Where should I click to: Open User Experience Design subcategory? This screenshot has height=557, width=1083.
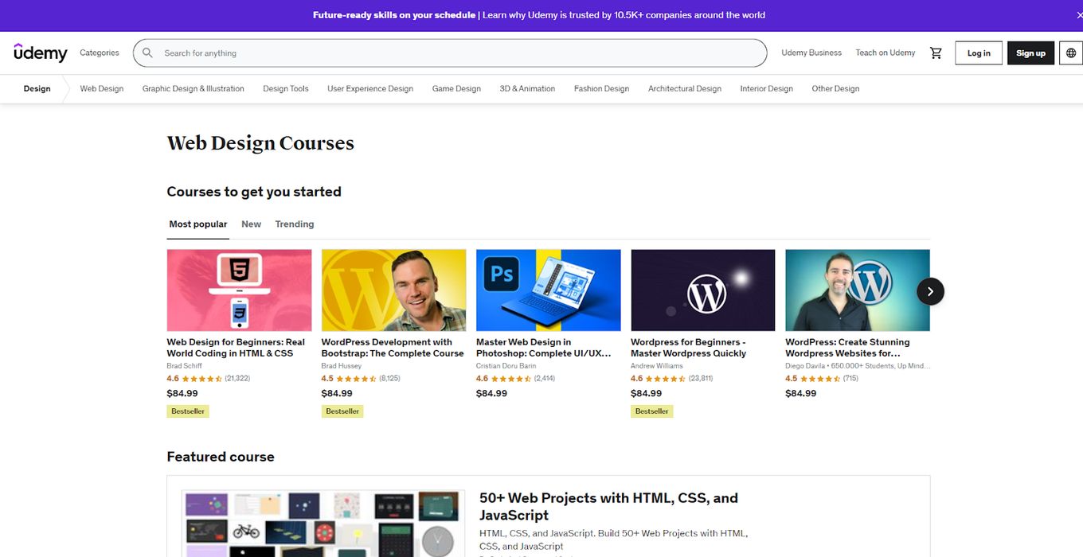(x=370, y=89)
